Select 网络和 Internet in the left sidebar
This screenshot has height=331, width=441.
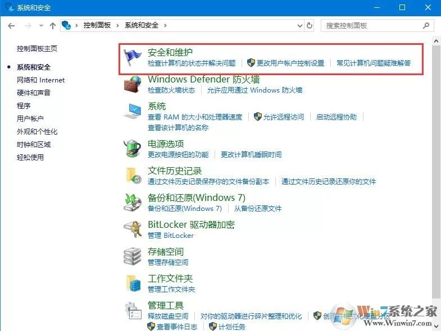[x=41, y=80]
